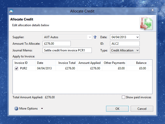Click the Allocate Credit document icon
Image resolution: width=165 pixels, height=124 pixels.
(146, 23)
